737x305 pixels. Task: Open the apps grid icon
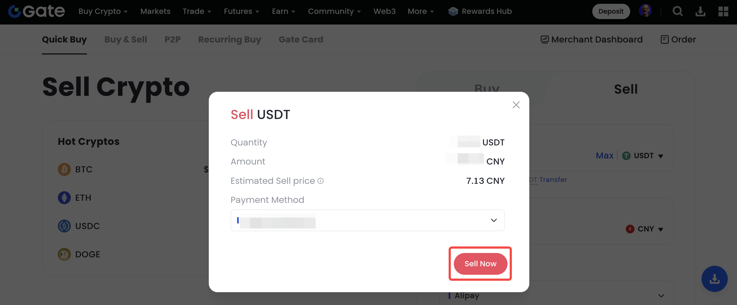[x=723, y=11]
